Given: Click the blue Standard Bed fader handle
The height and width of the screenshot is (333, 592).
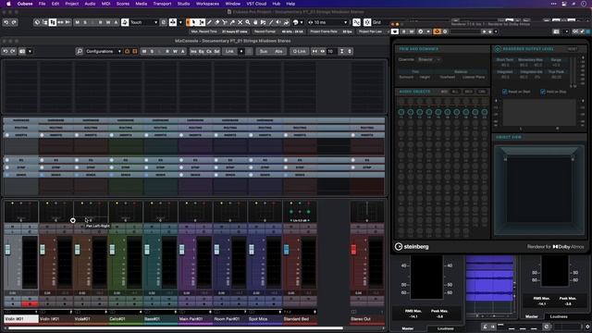Looking at the screenshot, I should pos(286,249).
